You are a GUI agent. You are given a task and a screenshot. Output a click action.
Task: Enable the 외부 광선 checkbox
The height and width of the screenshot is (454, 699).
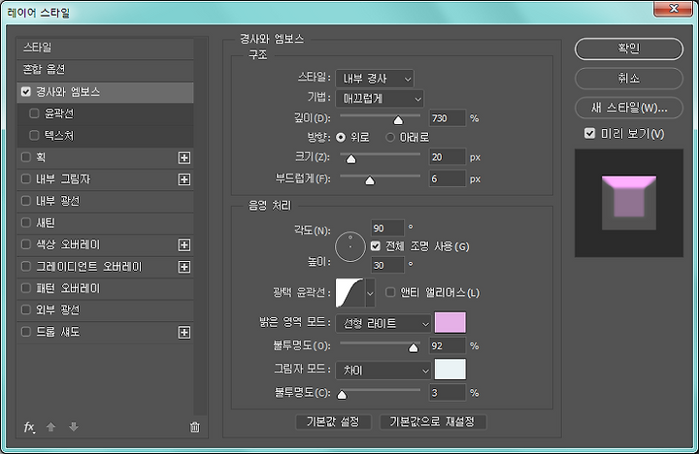(x=26, y=309)
